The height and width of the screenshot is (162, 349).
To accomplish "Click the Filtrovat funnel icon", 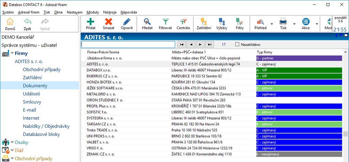I will [x=165, y=21].
